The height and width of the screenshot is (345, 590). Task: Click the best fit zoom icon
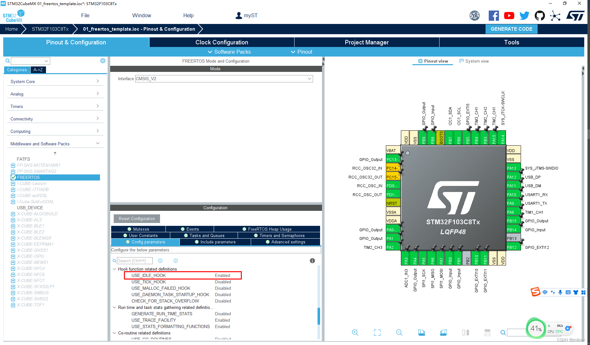[377, 332]
